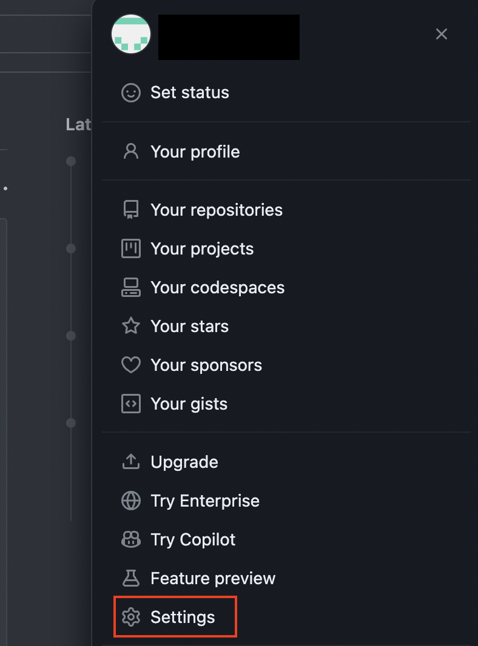Image resolution: width=478 pixels, height=646 pixels.
Task: Click the beaker icon beside Feature preview
Action: 130,578
